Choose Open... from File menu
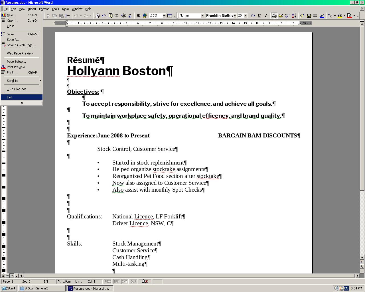The image size is (365, 292). [22, 21]
